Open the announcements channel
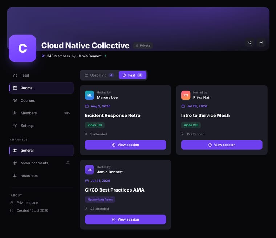 (41, 163)
